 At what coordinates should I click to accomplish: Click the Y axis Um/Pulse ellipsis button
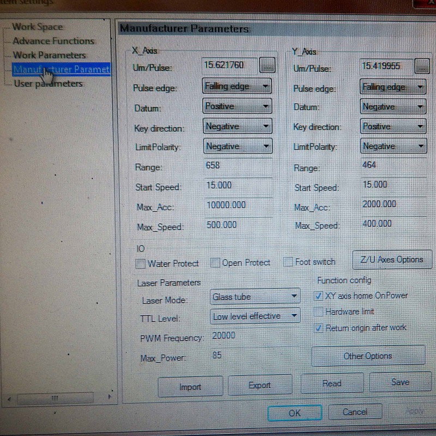(422, 66)
